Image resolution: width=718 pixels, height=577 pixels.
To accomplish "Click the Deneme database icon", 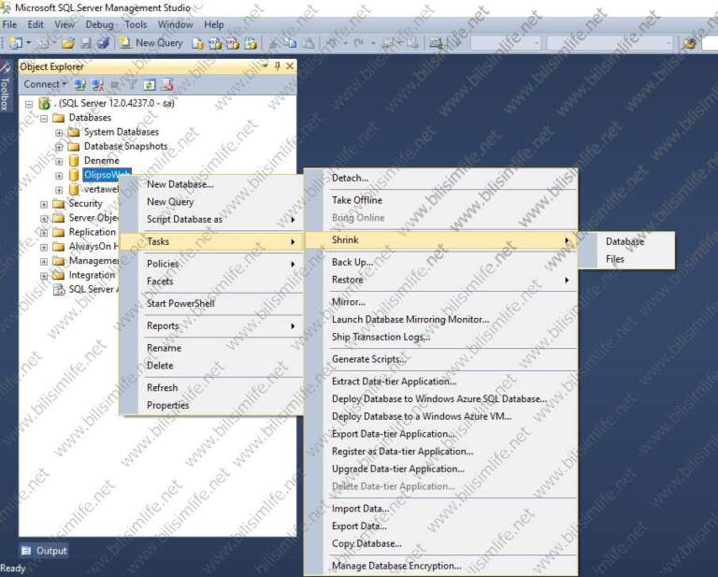I will (x=74, y=161).
